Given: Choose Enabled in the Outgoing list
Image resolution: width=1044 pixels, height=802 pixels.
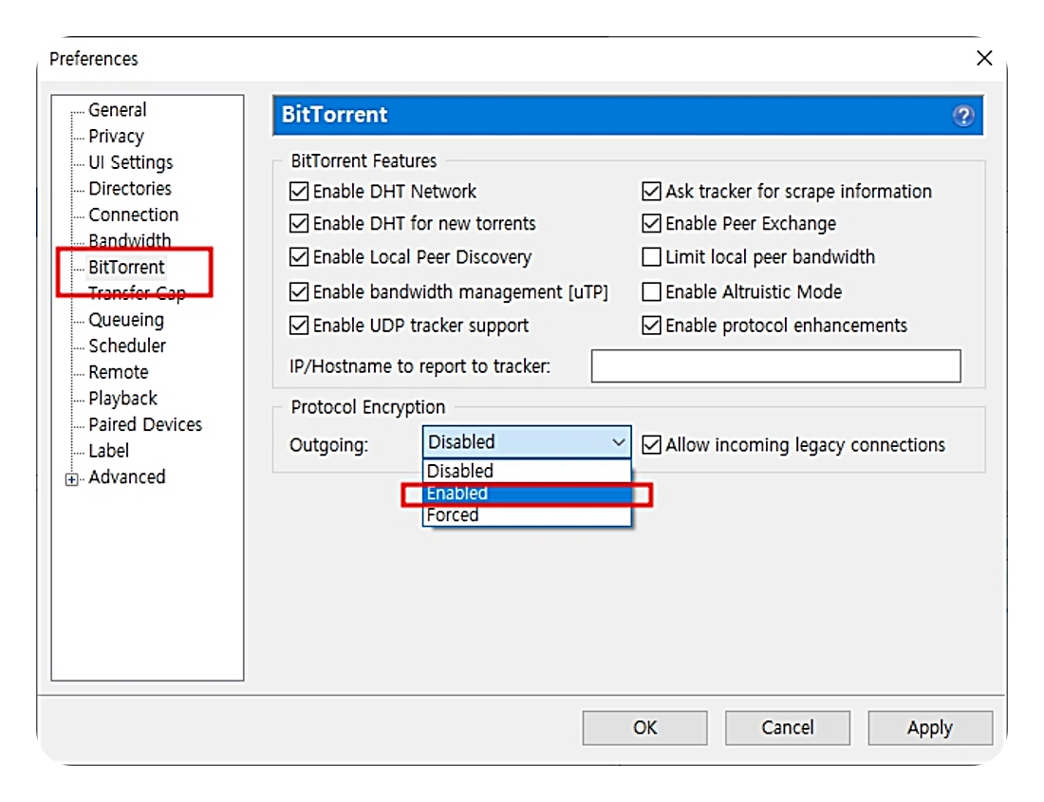Looking at the screenshot, I should pyautogui.click(x=527, y=494).
